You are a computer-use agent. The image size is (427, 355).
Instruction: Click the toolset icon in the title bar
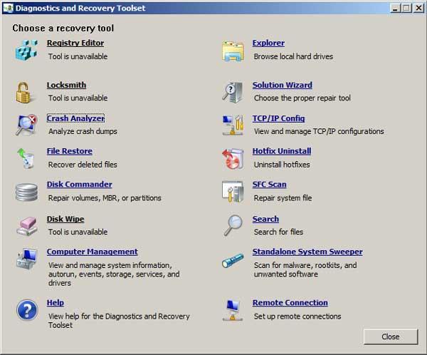coord(8,8)
